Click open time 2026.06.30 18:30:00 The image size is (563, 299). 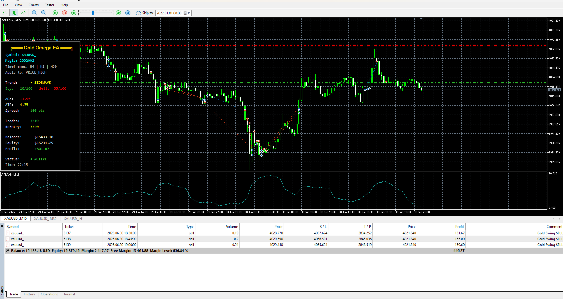pos(122,233)
